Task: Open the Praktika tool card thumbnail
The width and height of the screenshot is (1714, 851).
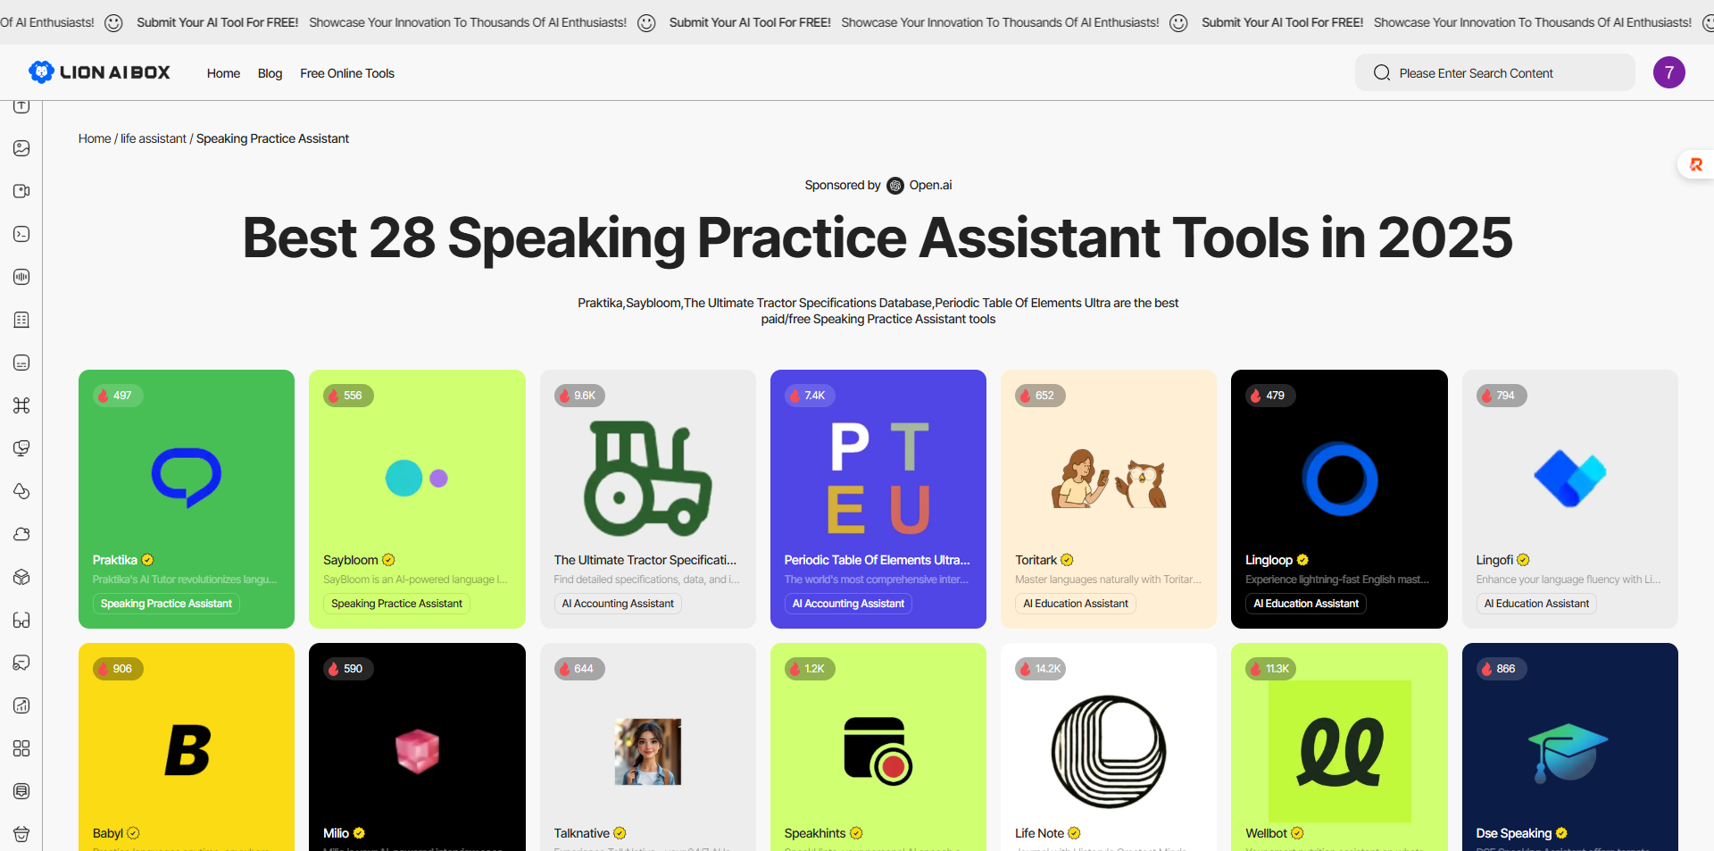Action: pos(187,478)
